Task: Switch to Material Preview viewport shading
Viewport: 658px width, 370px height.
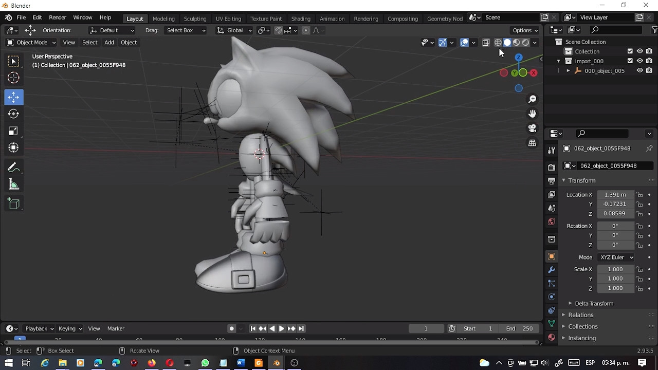Action: point(516,42)
